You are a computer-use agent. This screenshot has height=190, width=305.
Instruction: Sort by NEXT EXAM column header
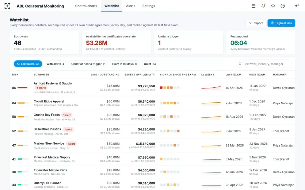tap(257, 75)
